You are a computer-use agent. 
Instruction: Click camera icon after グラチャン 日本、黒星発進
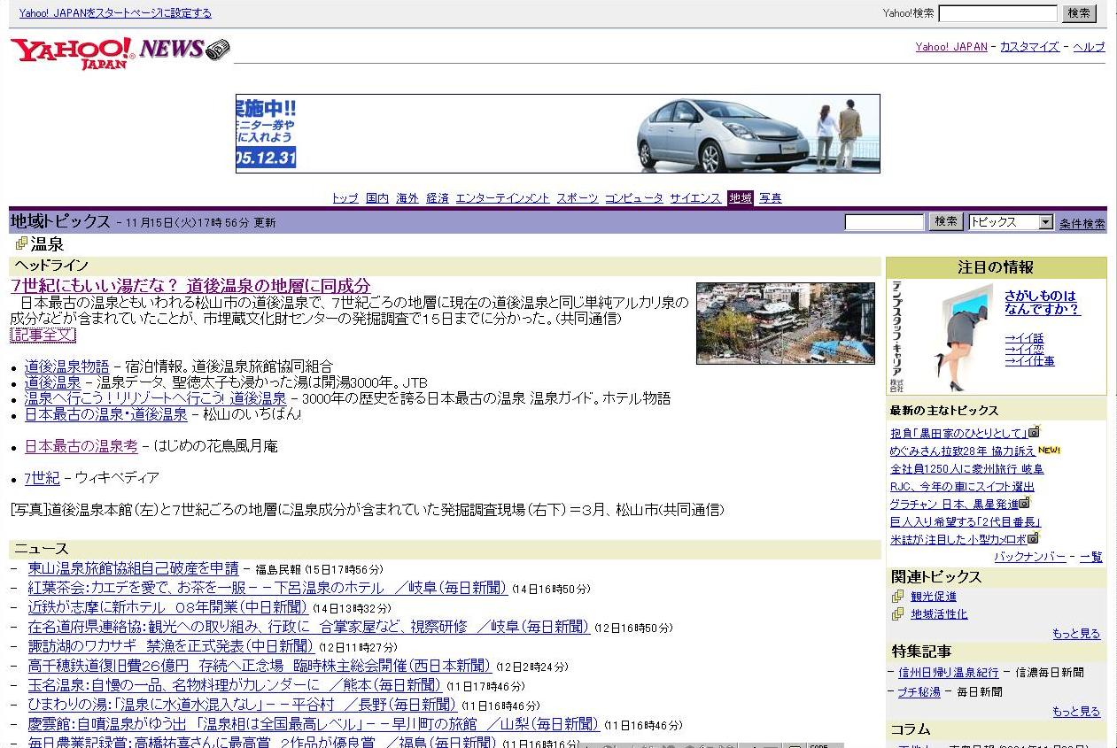coord(1026,503)
